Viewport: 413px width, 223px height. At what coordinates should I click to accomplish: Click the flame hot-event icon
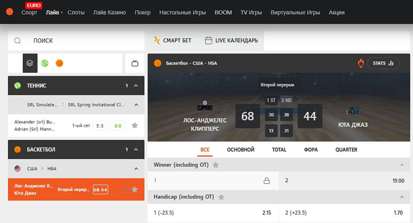[361, 63]
